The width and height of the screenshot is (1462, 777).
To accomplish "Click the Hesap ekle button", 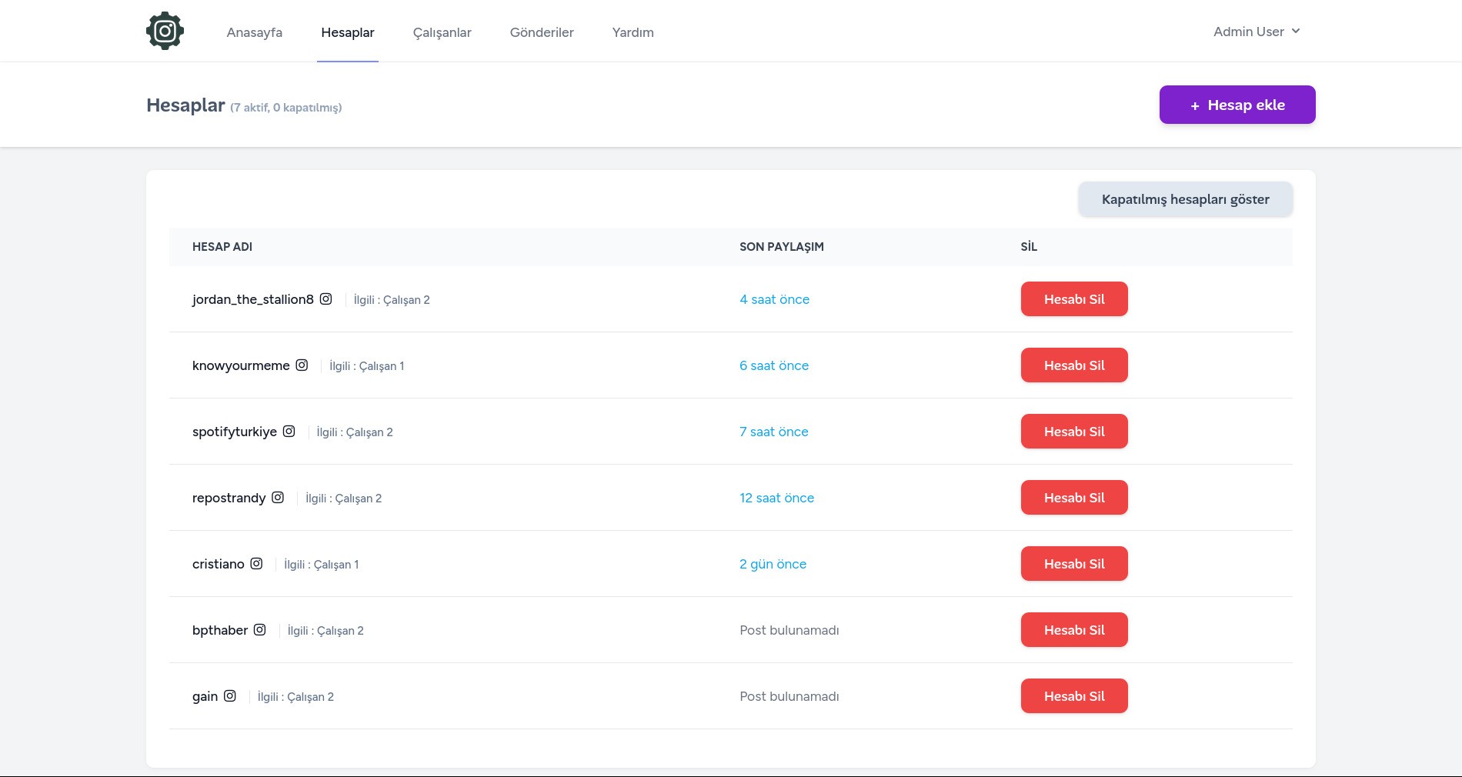I will [x=1237, y=105].
